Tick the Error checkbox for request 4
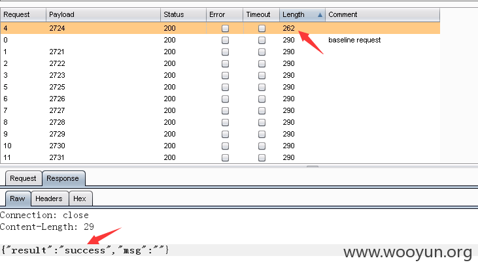Viewport: 478px width, 271px height. (225, 28)
